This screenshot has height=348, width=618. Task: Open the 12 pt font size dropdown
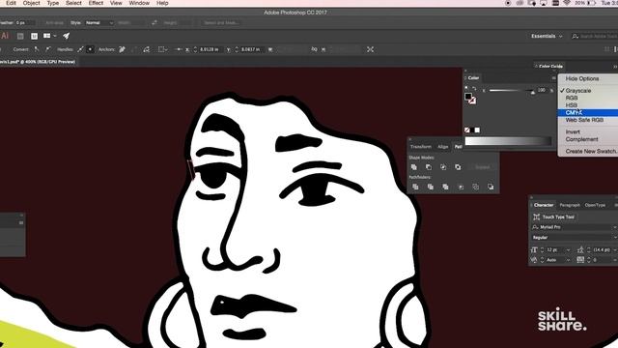pyautogui.click(x=568, y=249)
